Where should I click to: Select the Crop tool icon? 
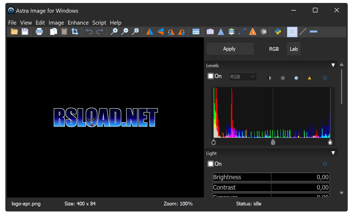[x=75, y=32]
